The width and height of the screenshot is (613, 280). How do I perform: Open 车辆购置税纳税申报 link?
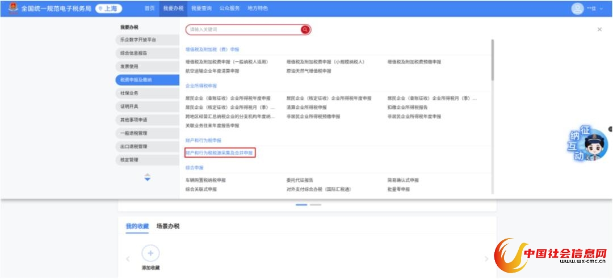(205, 180)
